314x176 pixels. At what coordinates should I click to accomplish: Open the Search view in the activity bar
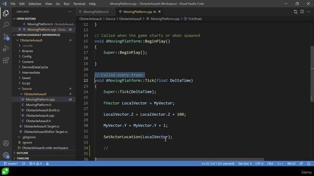click(x=6, y=25)
